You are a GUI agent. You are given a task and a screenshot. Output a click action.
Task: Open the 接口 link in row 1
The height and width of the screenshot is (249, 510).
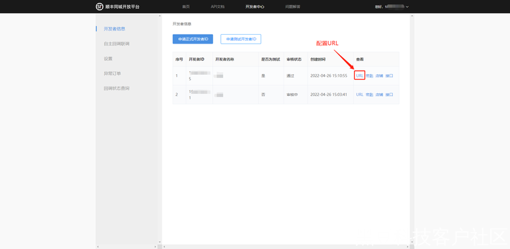390,76
